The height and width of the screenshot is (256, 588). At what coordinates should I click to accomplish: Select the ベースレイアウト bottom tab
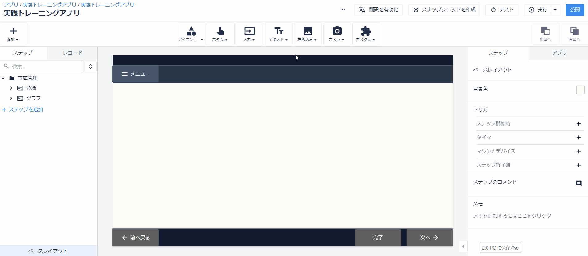48,251
